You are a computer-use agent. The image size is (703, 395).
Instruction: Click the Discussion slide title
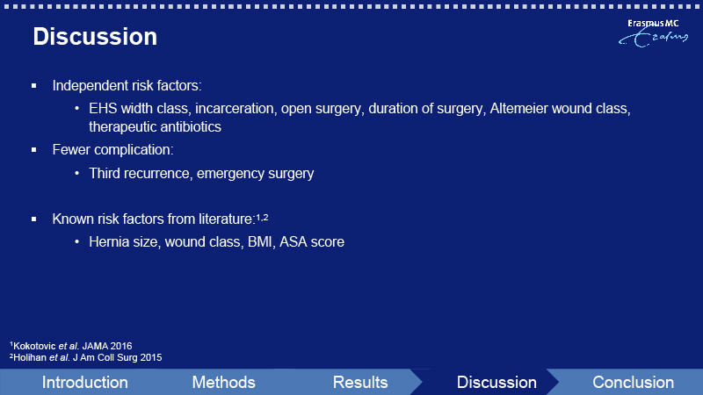coord(95,36)
